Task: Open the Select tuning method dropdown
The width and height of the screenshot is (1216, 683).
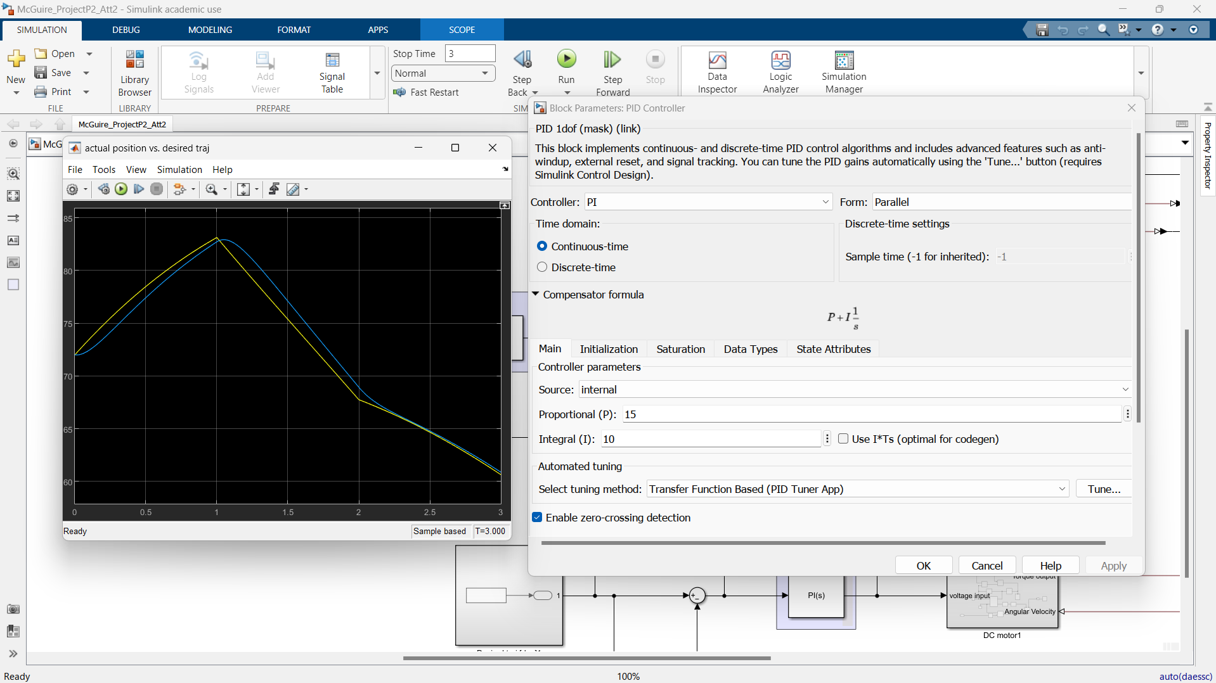Action: point(858,489)
